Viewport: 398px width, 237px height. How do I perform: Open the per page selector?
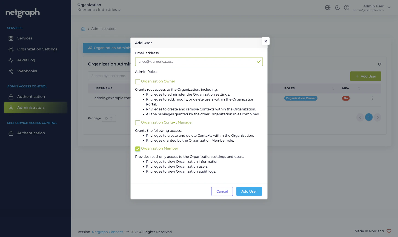[109, 118]
